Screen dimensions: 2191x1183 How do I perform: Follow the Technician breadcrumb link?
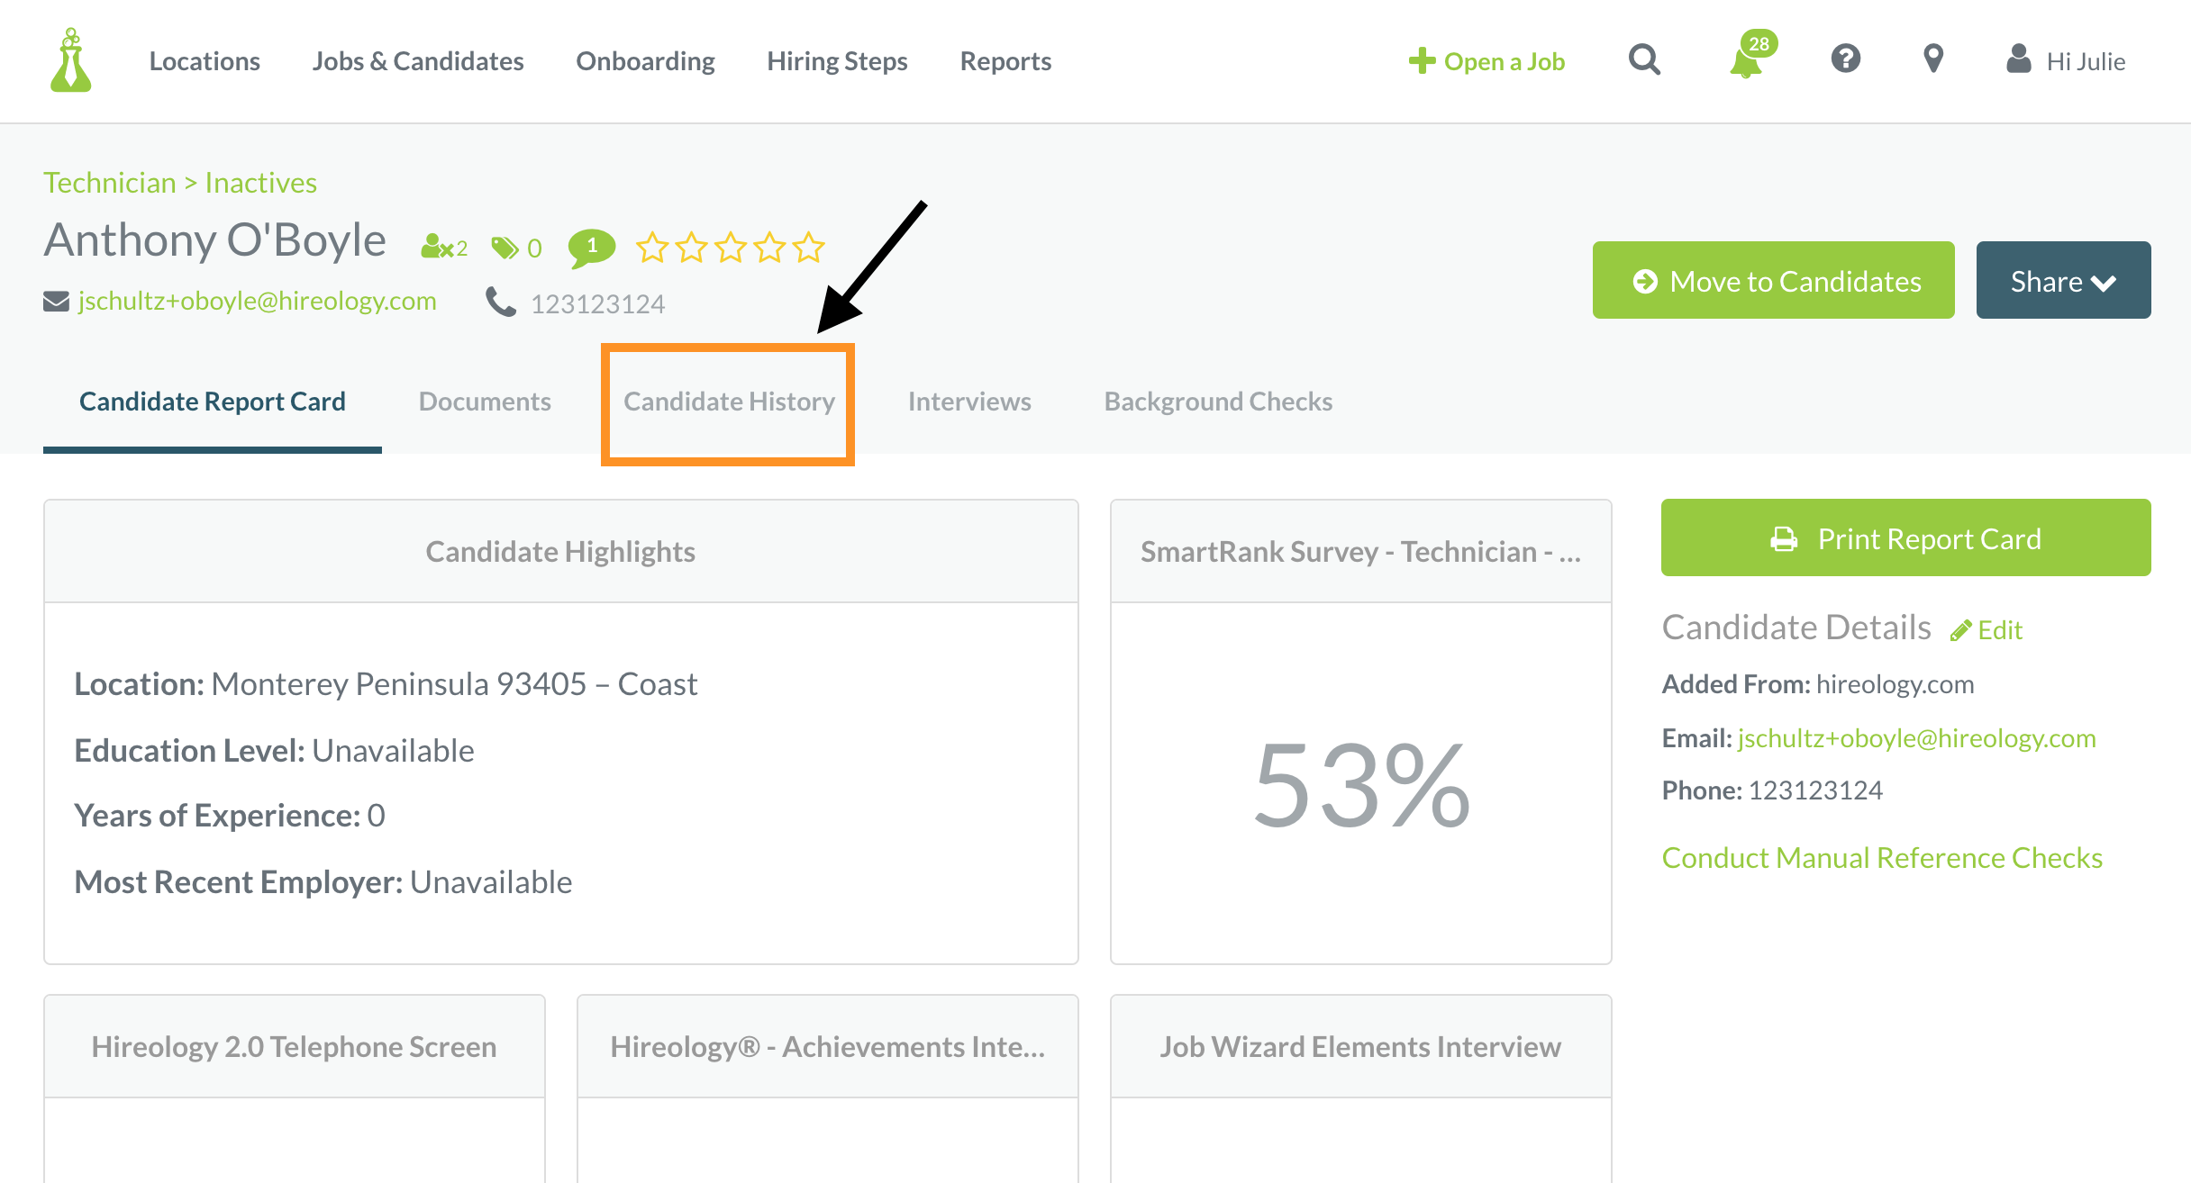pos(110,183)
